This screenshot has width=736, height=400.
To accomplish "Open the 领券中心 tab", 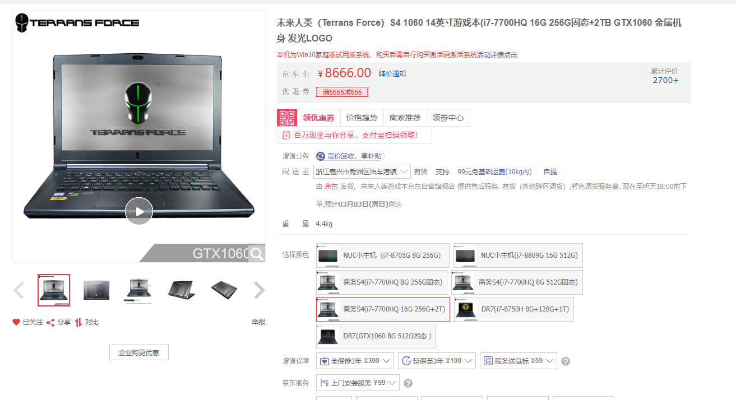I will tap(448, 118).
